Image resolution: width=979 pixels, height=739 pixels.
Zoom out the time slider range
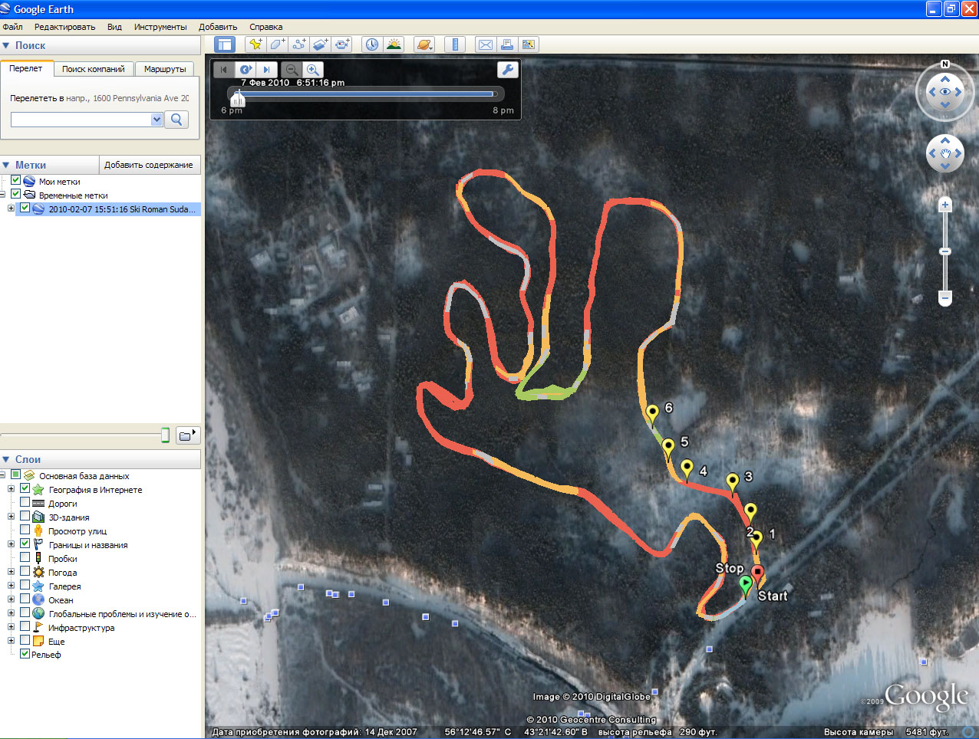(x=292, y=69)
